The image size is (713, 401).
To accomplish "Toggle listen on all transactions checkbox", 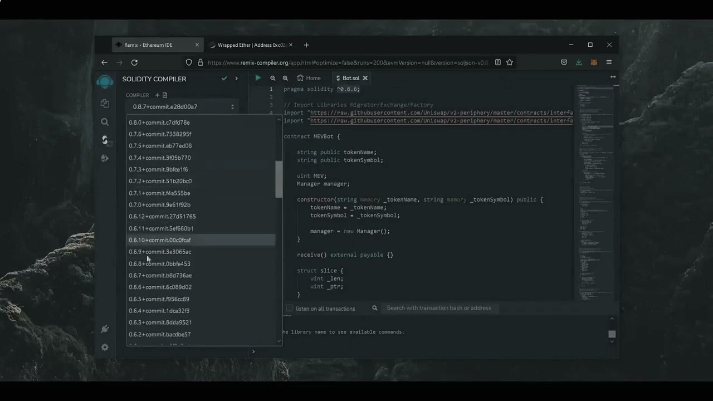I will coord(290,308).
